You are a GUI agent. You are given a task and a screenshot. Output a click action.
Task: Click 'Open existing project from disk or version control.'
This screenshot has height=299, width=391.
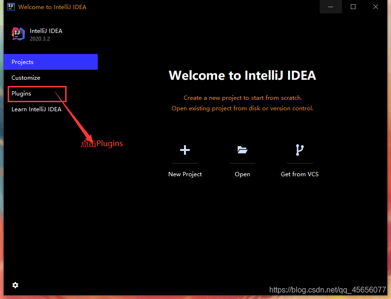click(242, 108)
